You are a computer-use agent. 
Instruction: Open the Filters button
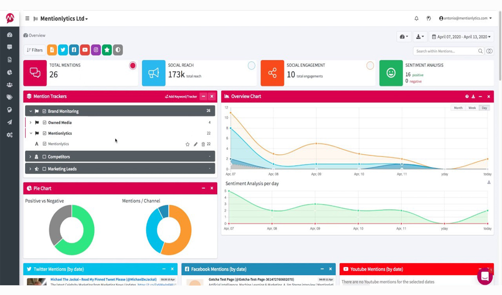35,50
